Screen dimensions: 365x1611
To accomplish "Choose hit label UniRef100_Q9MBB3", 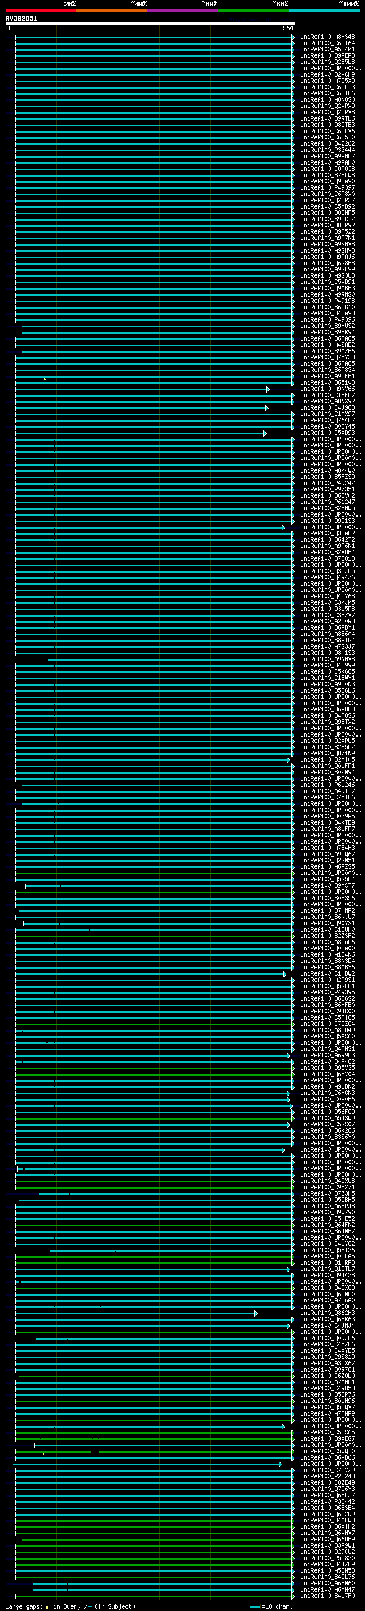I will 327,288.
